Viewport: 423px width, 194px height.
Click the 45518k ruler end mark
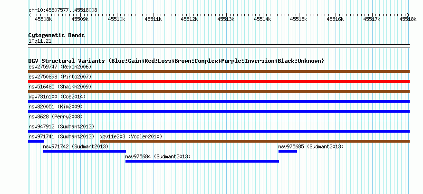[408, 19]
